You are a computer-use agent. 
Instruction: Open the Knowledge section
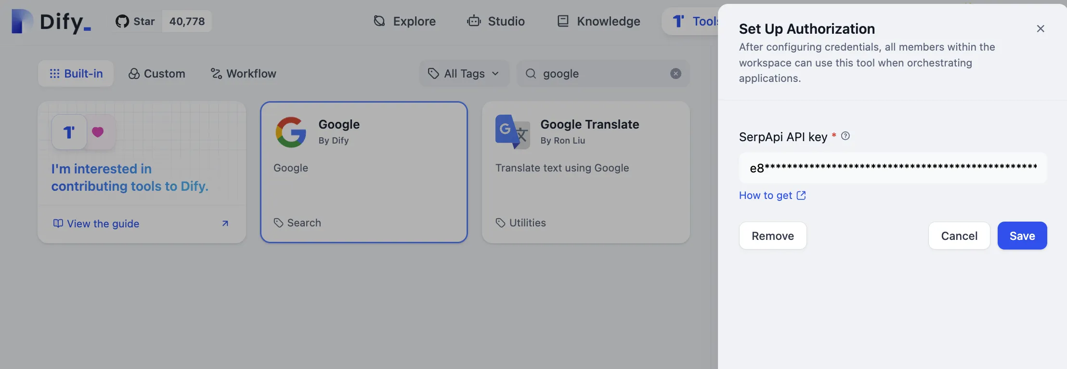pos(599,22)
